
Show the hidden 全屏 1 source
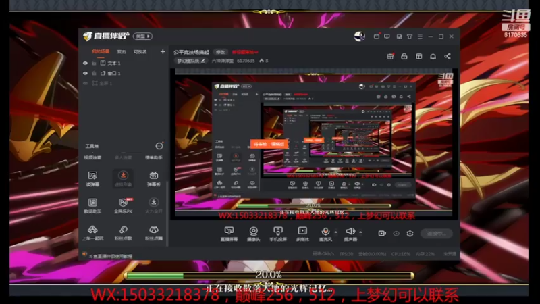pyautogui.click(x=86, y=83)
